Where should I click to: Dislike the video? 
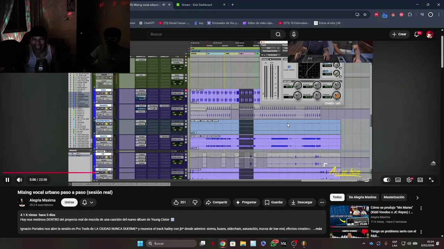pyautogui.click(x=195, y=202)
